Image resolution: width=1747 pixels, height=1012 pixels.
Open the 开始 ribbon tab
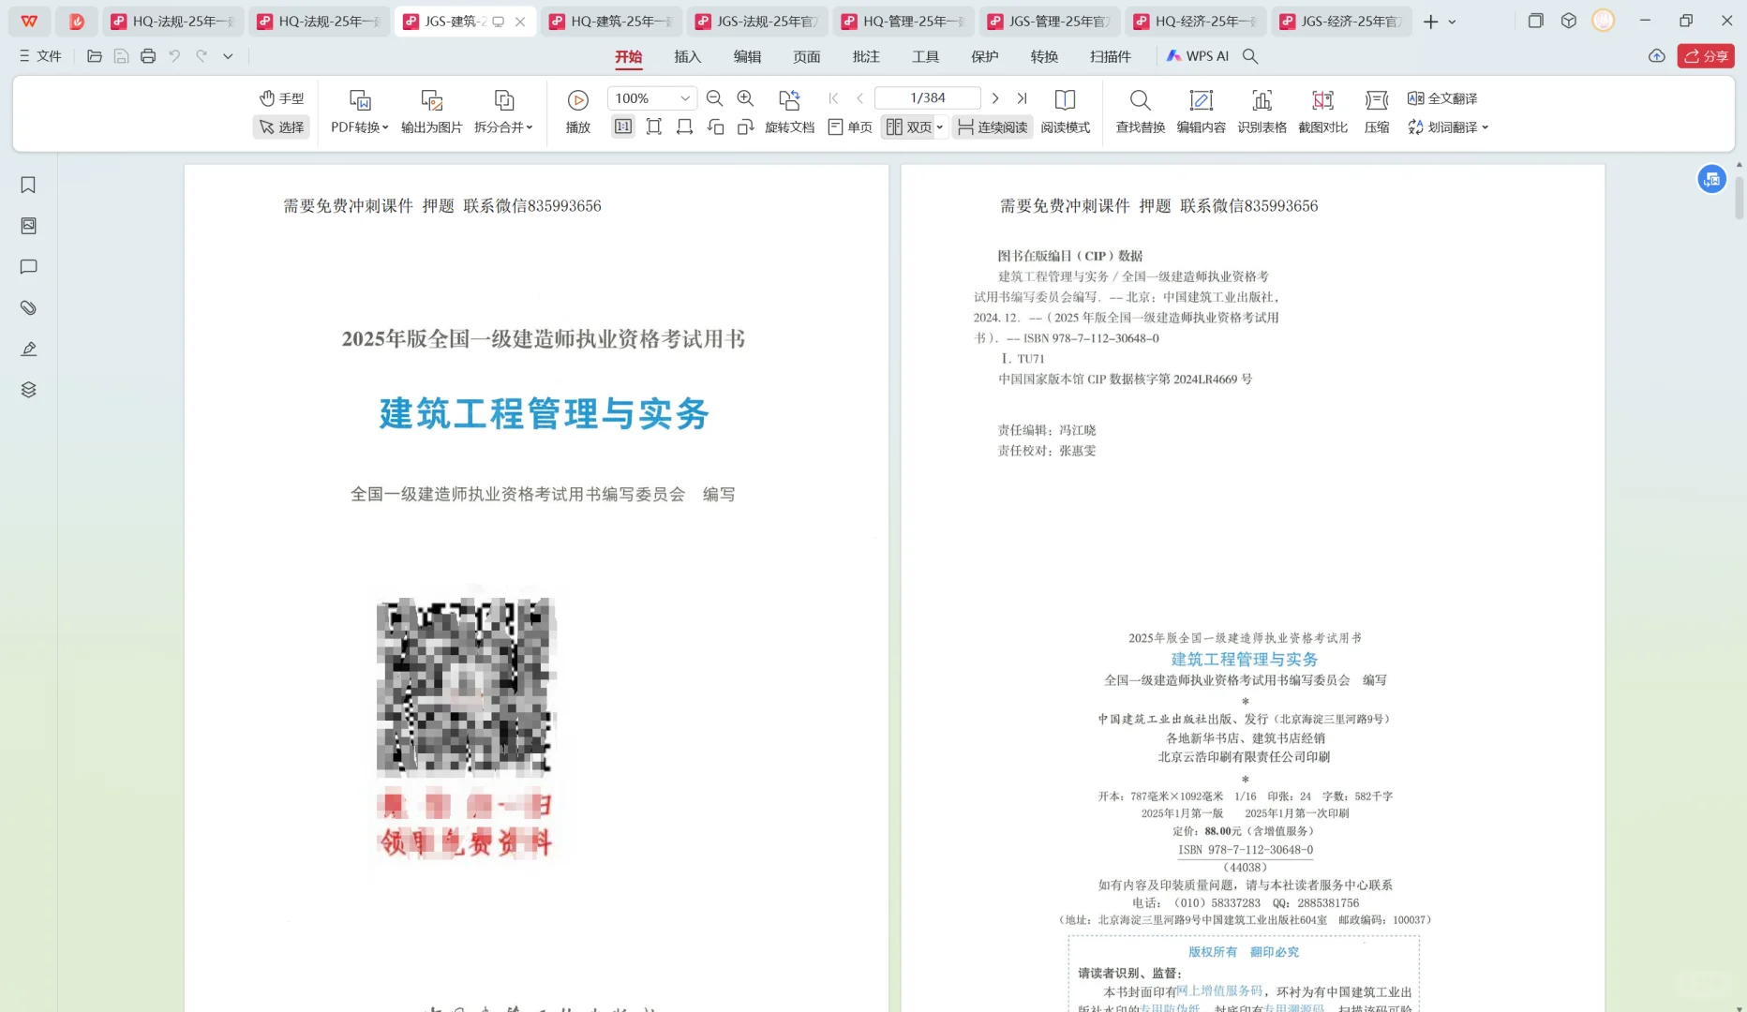pos(628,56)
